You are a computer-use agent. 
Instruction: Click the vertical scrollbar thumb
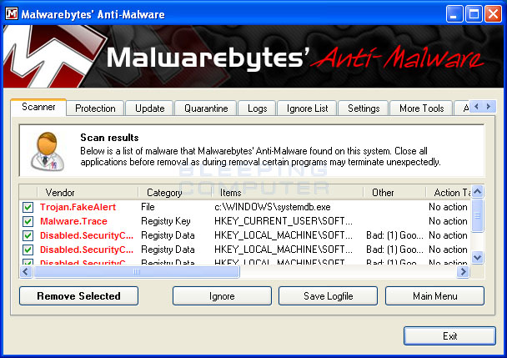478,215
